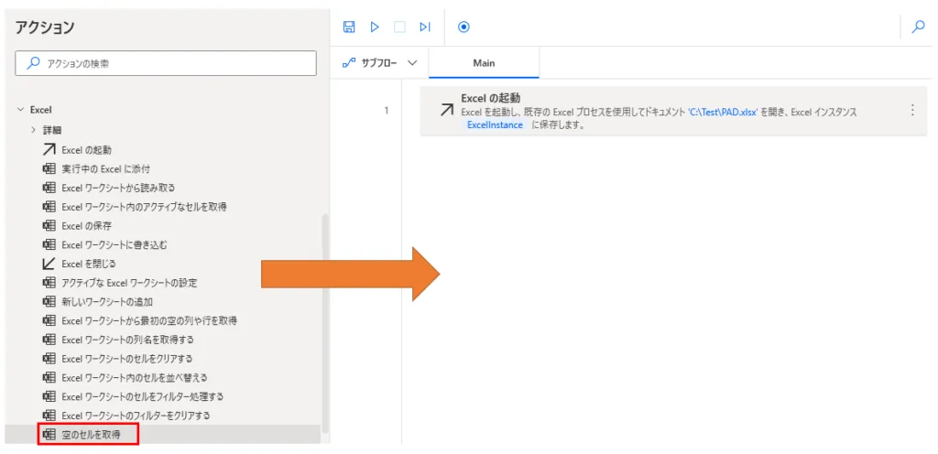Viewport: 938px width, 454px height.
Task: Expand the 詳細 subgroup
Action: (34, 130)
